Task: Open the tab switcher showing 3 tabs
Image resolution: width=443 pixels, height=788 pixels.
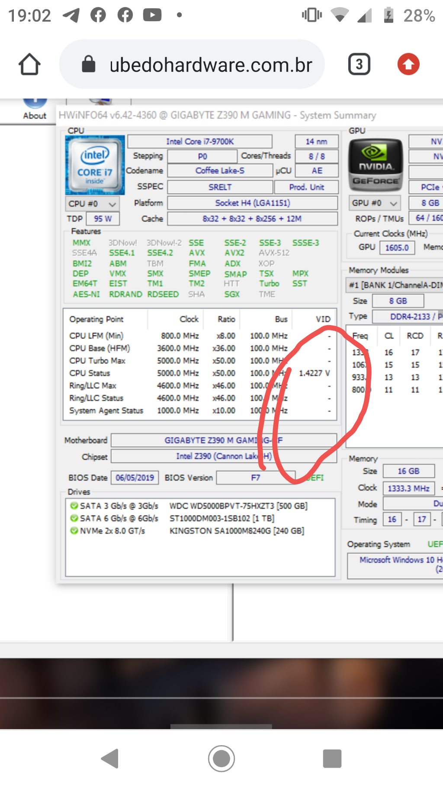Action: pos(359,65)
